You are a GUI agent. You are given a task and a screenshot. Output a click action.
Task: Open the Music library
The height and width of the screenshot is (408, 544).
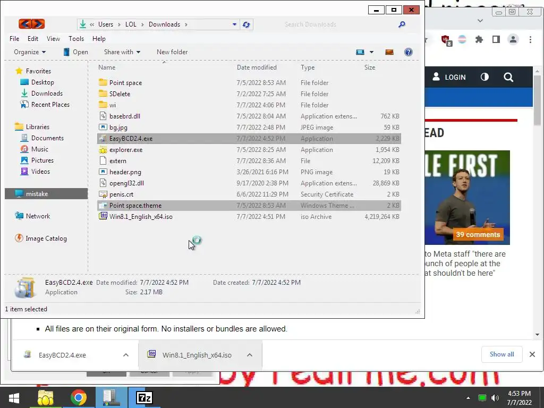point(39,149)
